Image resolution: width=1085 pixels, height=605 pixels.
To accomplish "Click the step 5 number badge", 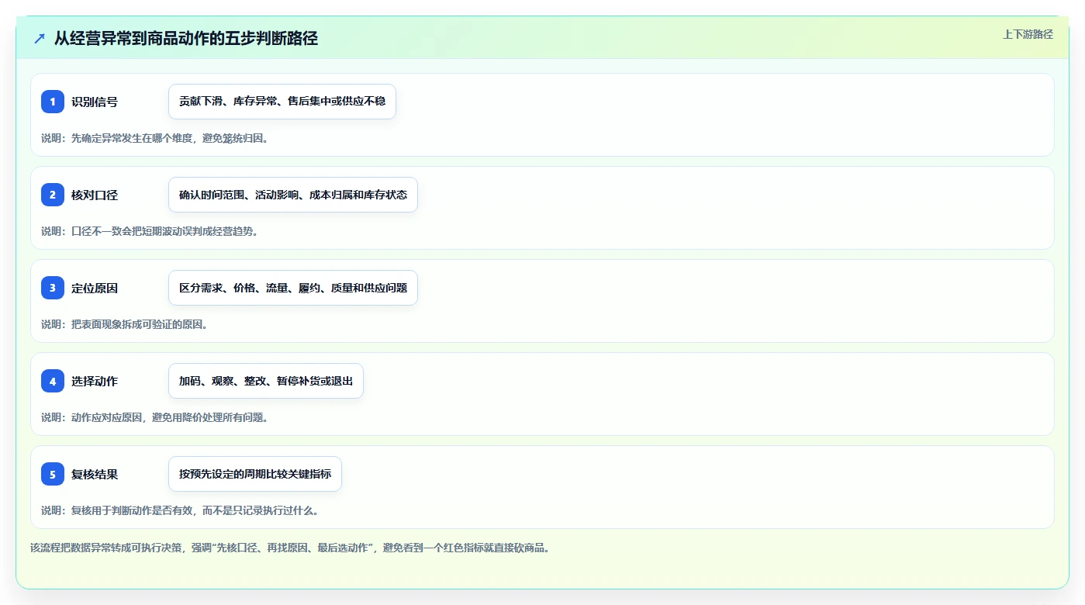I will [x=53, y=474].
